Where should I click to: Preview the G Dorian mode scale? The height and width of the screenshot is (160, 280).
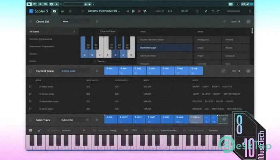tap(30, 94)
